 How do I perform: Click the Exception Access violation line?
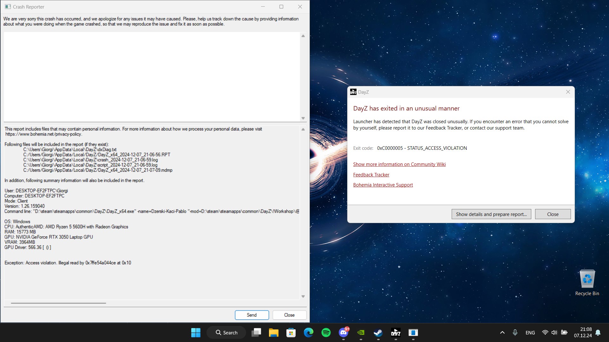[68, 263]
